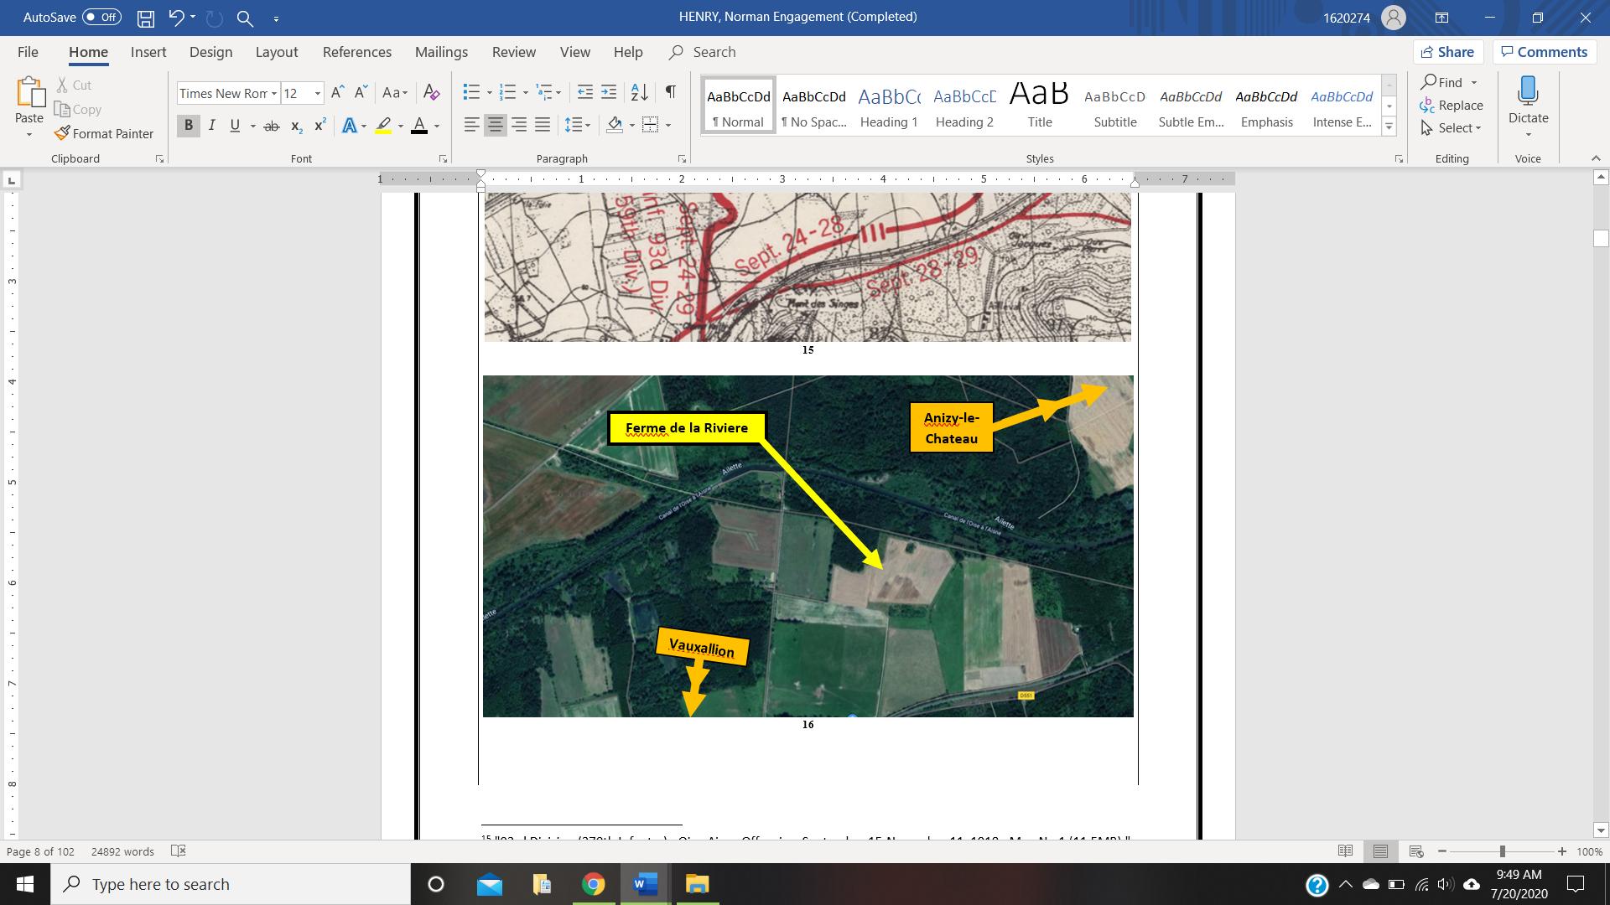This screenshot has width=1610, height=905.
Task: Open Chrome from the taskbar
Action: [593, 884]
